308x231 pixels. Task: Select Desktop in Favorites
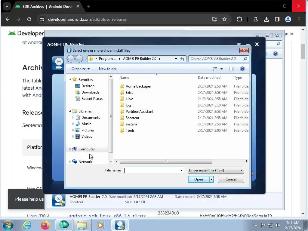[88, 86]
